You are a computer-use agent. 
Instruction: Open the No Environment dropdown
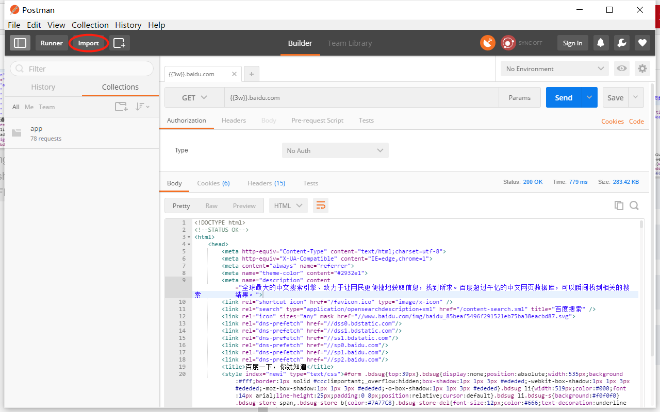(x=554, y=68)
